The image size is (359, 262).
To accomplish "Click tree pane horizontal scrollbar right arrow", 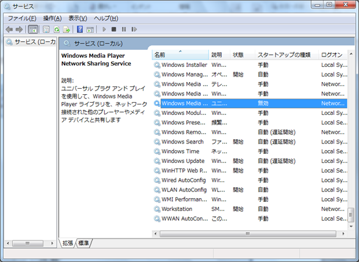I will [52, 243].
